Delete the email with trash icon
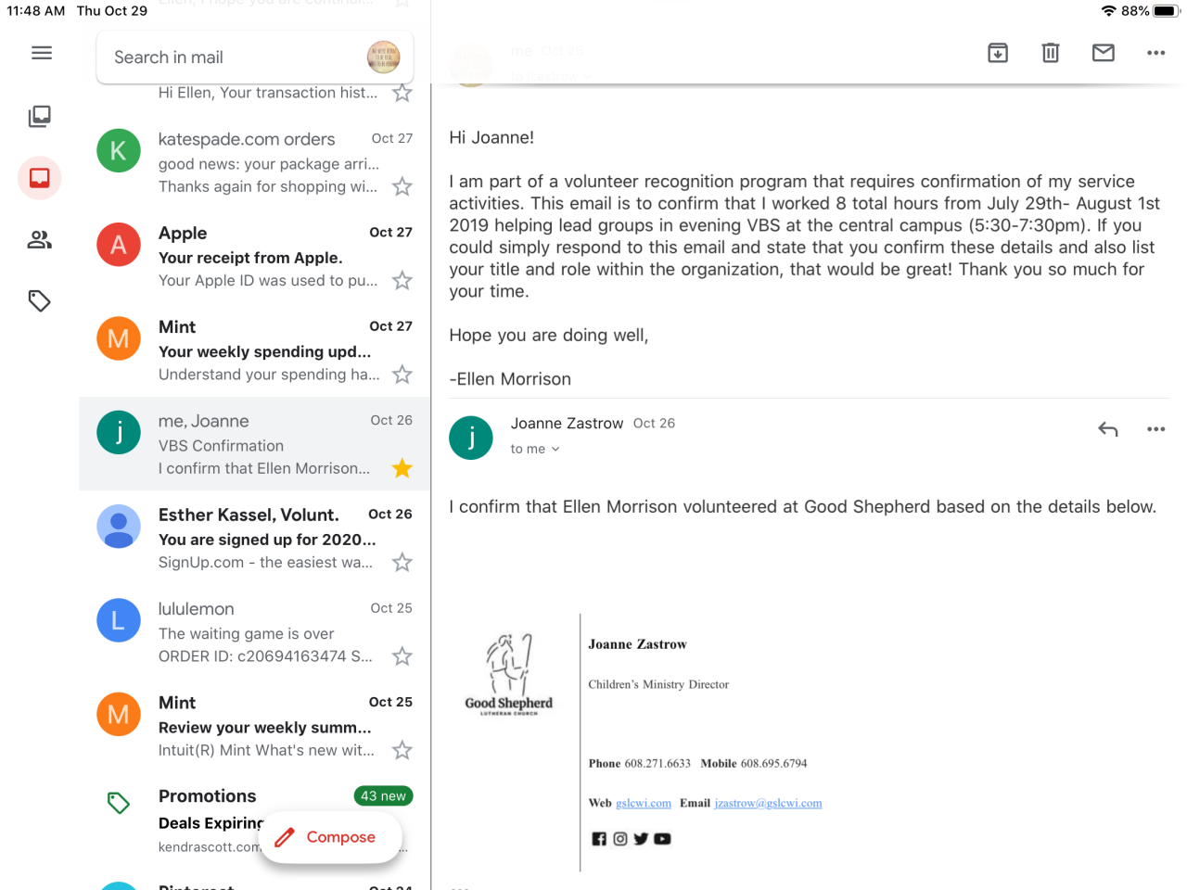Image resolution: width=1187 pixels, height=890 pixels. 1051,53
